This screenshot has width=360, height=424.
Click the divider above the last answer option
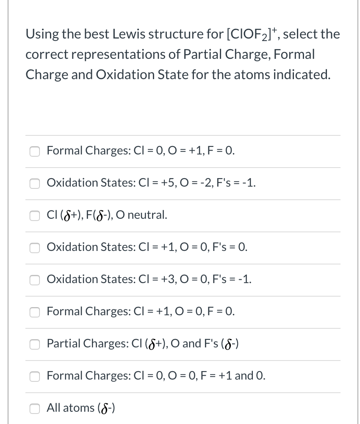(x=183, y=393)
